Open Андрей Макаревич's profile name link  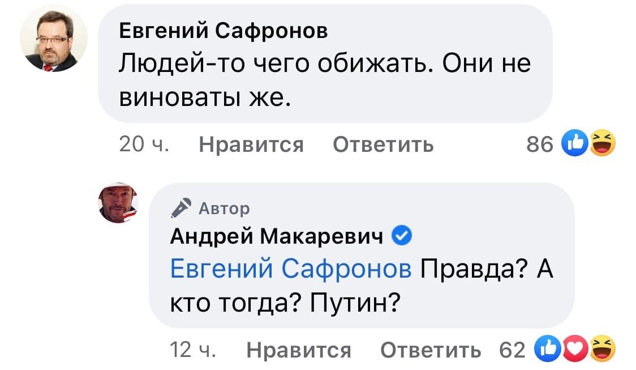point(277,236)
